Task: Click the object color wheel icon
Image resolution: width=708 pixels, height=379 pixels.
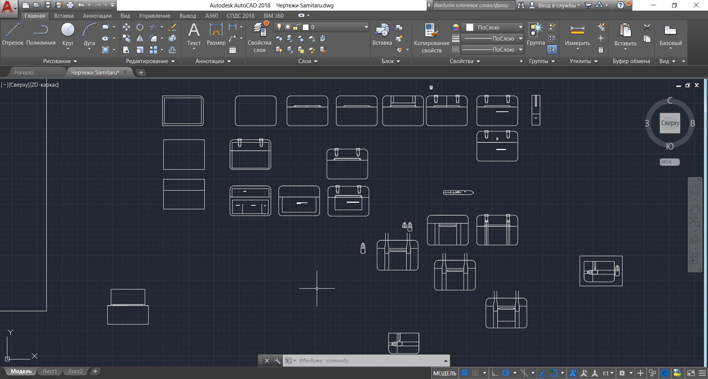Action: pyautogui.click(x=456, y=27)
